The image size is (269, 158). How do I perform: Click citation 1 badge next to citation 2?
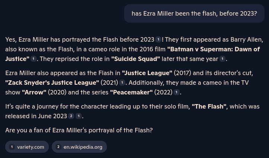[79, 116]
